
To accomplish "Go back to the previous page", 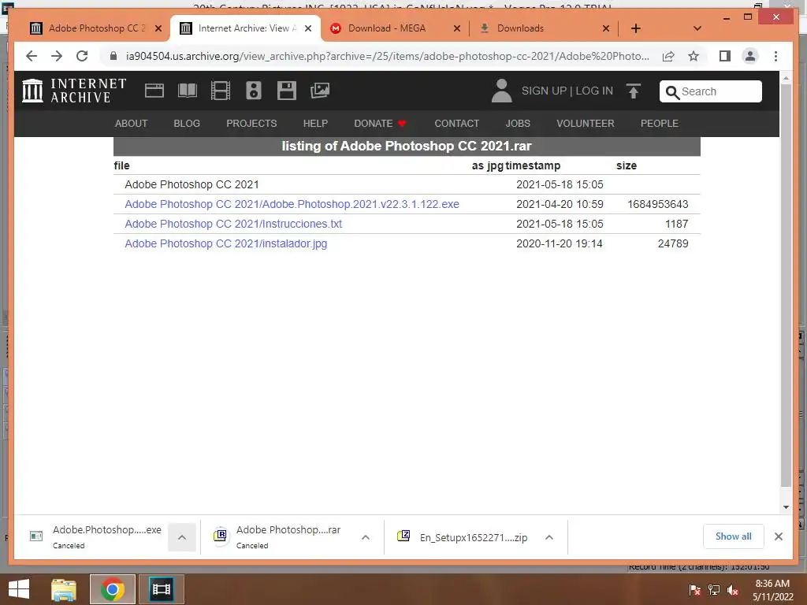I will coord(32,56).
